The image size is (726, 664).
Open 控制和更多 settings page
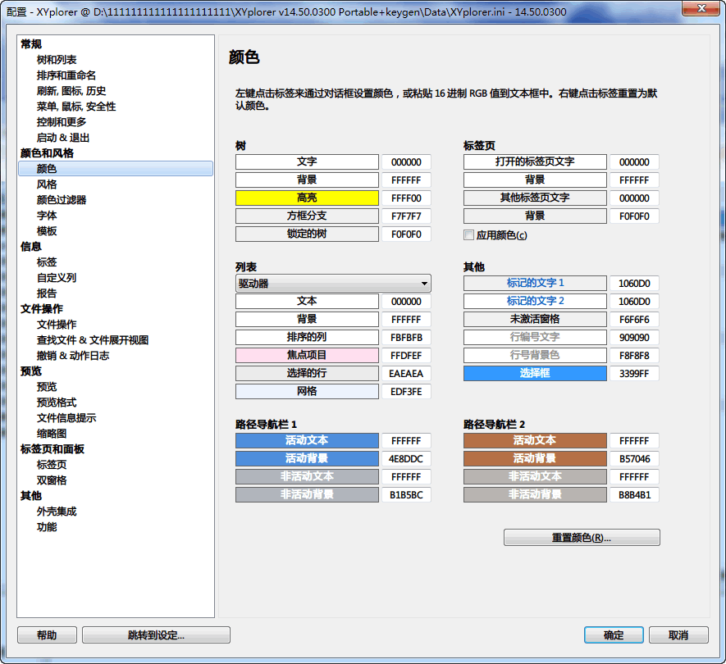click(x=62, y=122)
